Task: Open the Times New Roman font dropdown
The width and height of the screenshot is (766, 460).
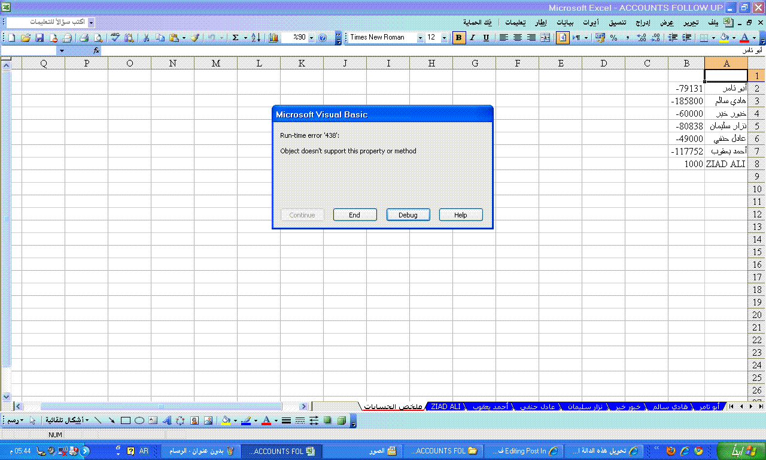Action: 420,37
